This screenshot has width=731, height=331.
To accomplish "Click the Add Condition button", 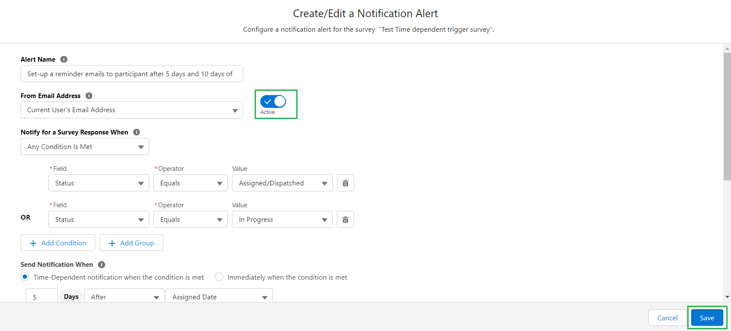I will coord(58,243).
